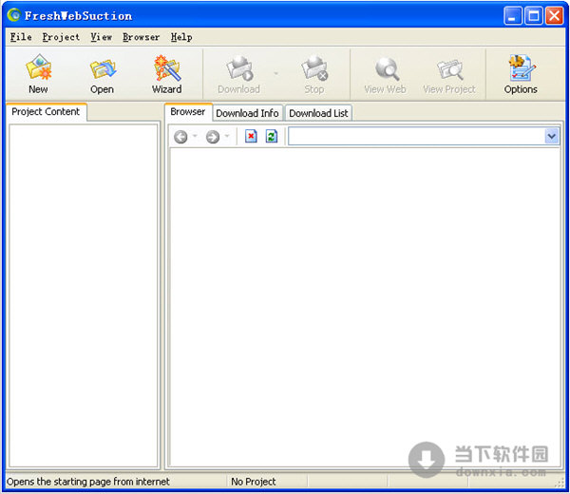Close the FreshWebSuction window
Screen dimensions: 570x494
point(554,15)
